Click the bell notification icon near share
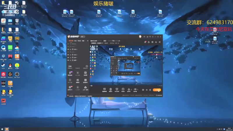The image size is (233, 131). pyautogui.click(x=156, y=42)
